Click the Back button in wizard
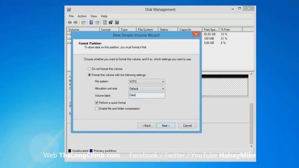The height and width of the screenshot is (168, 299). point(147,126)
